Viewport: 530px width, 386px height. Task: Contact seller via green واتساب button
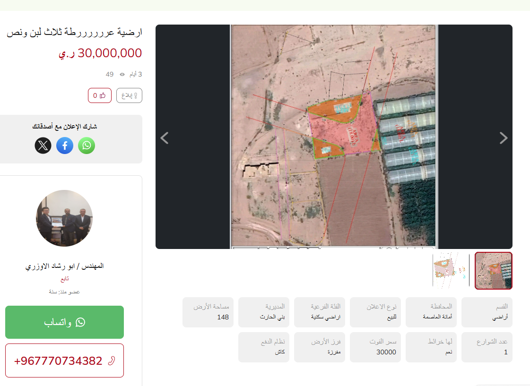pos(65,322)
